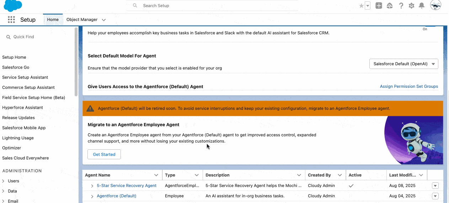Screen dimensions: 449x203
Task: Expand the Email tree node
Action: (x=3, y=201)
